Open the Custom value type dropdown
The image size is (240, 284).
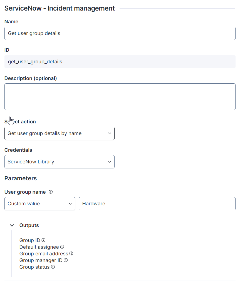[x=40, y=204]
